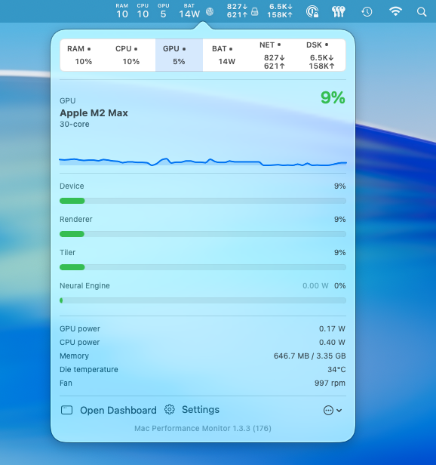
Task: Click the 30-core label
Action: coord(75,125)
